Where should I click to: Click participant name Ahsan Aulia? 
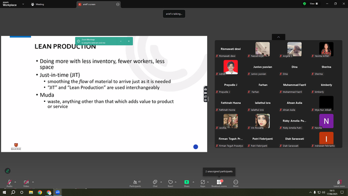pyautogui.click(x=295, y=103)
